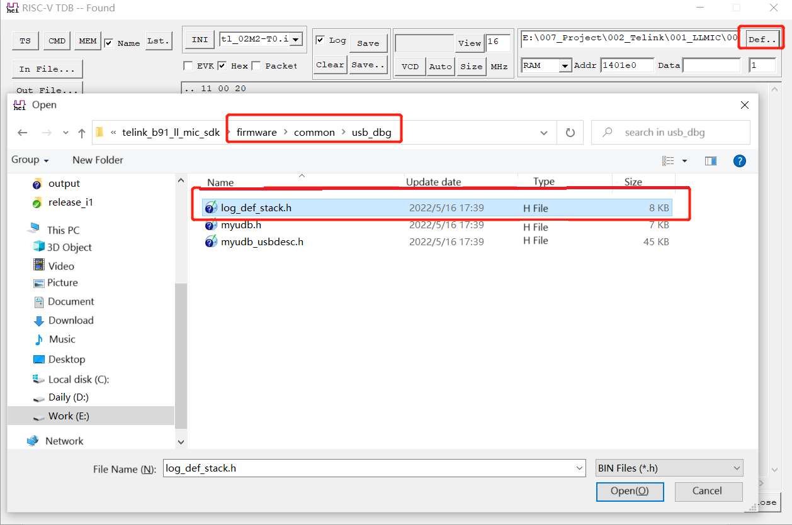Select the myudb.h file icon
The width and height of the screenshot is (792, 525).
point(211,224)
